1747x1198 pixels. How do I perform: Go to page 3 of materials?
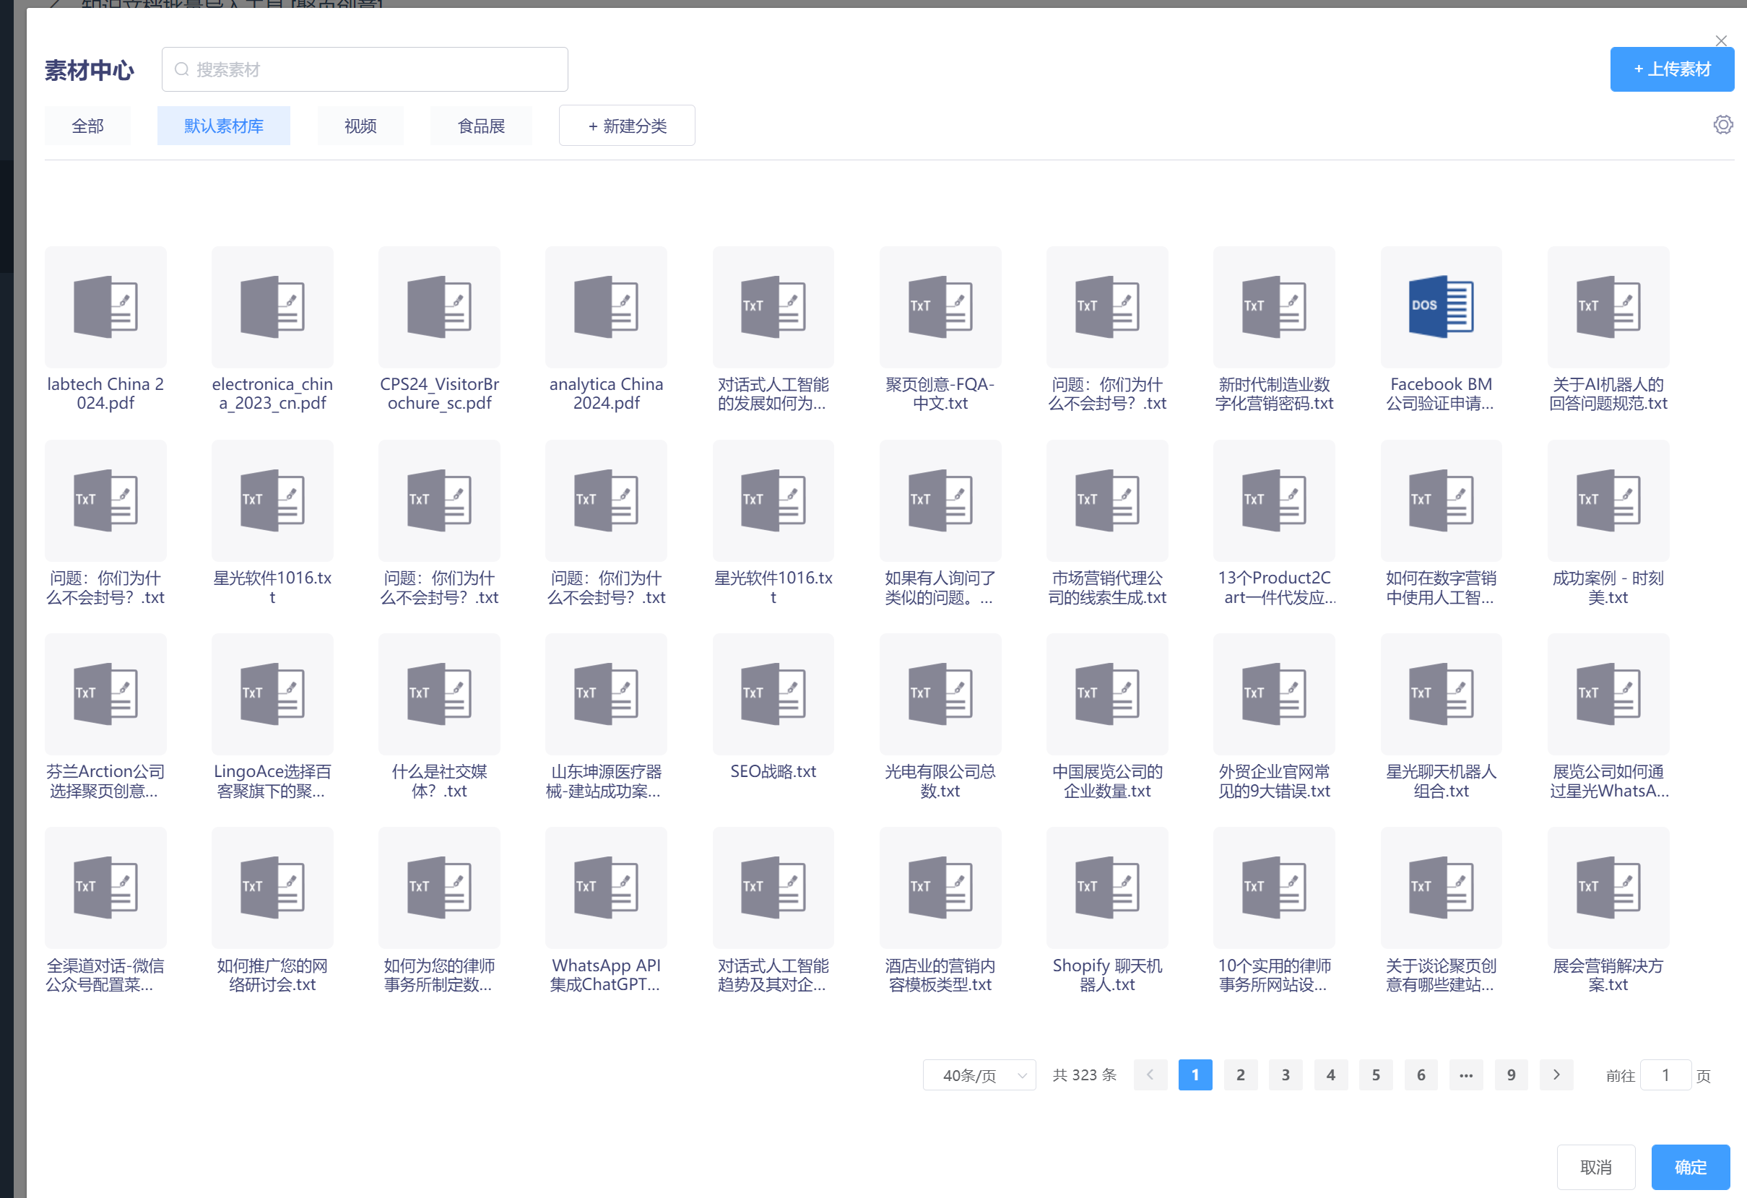pos(1286,1075)
